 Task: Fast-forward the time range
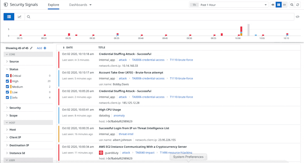point(284,5)
